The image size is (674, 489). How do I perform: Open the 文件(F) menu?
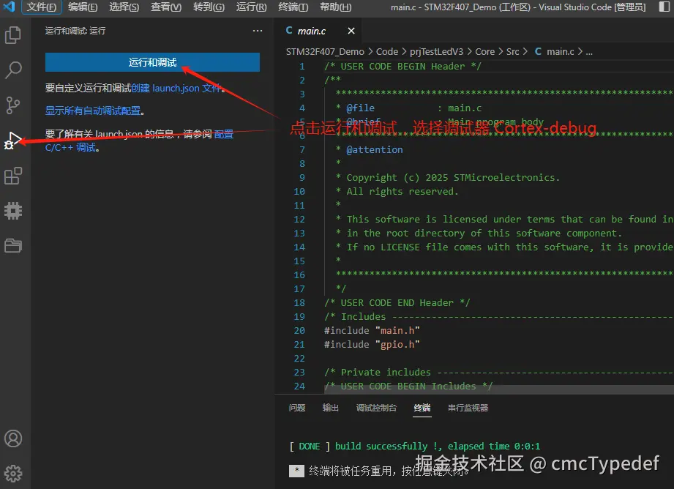click(x=41, y=7)
